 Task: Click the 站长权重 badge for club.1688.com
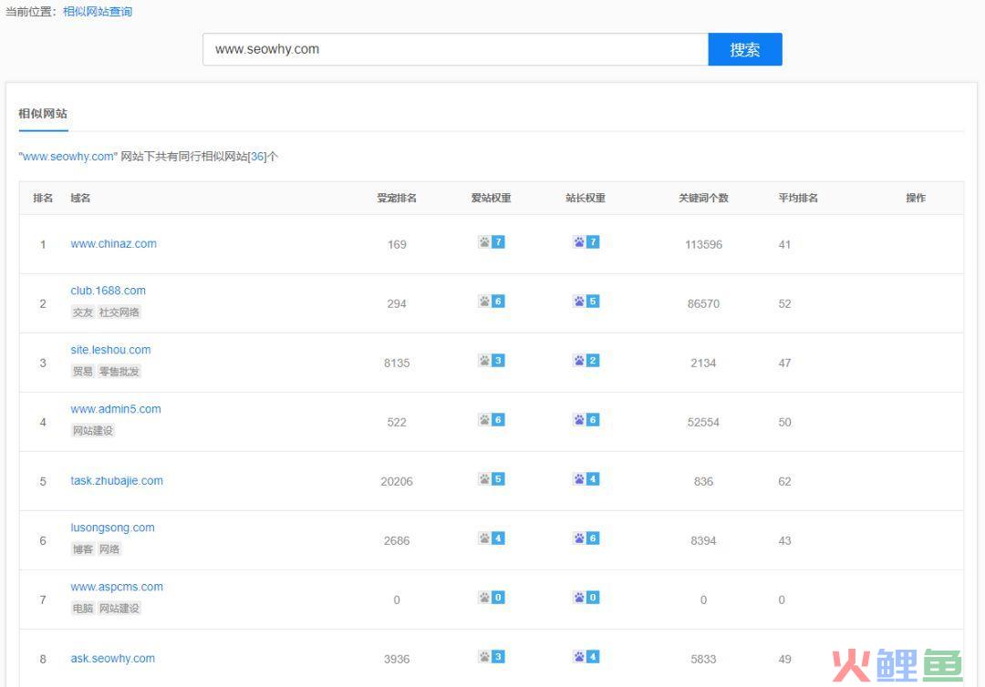(x=586, y=302)
